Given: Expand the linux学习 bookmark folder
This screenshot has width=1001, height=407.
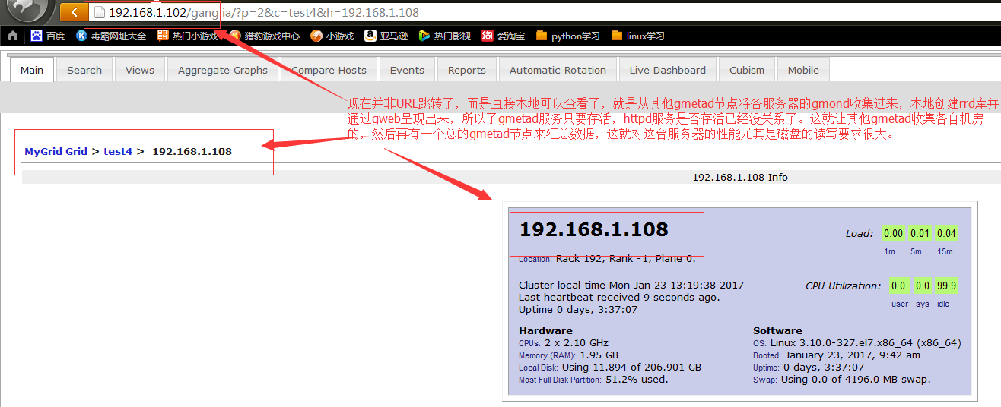Looking at the screenshot, I should click(x=637, y=36).
